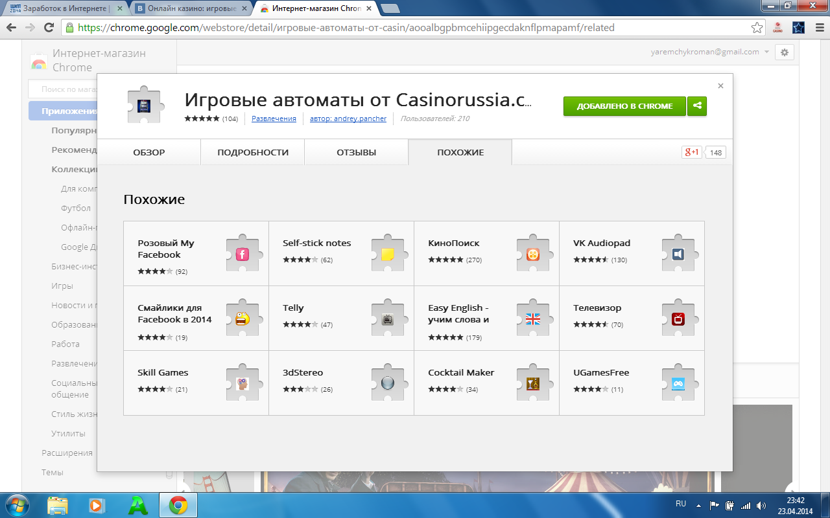The image size is (830, 518).
Task: Click the volume icon in system tray
Action: click(x=760, y=505)
